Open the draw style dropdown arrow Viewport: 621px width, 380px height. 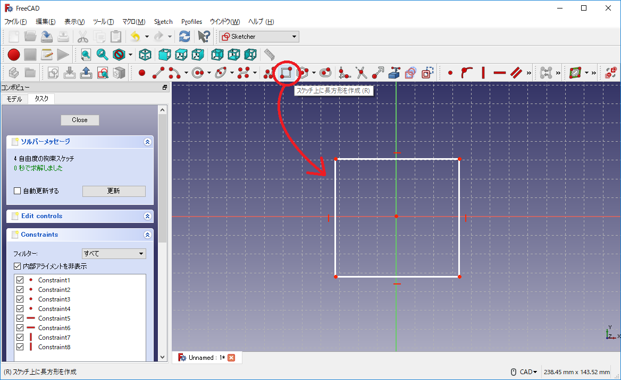pos(130,55)
